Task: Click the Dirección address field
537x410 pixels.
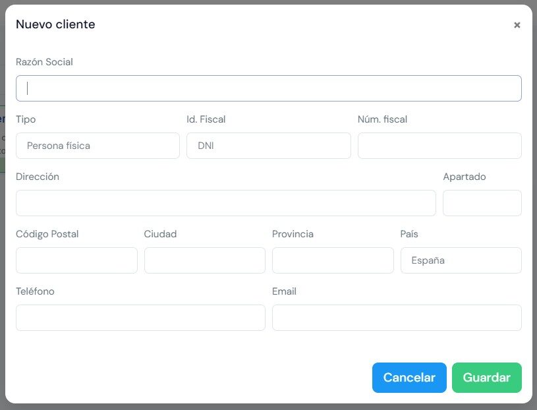Action: (225, 203)
